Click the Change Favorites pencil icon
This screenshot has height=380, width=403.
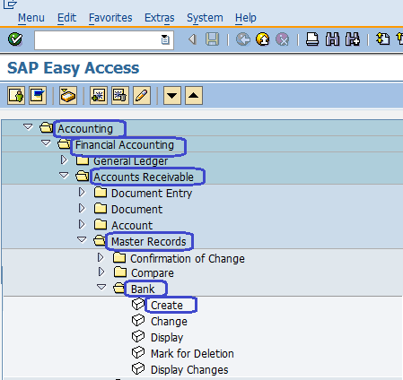click(x=142, y=96)
